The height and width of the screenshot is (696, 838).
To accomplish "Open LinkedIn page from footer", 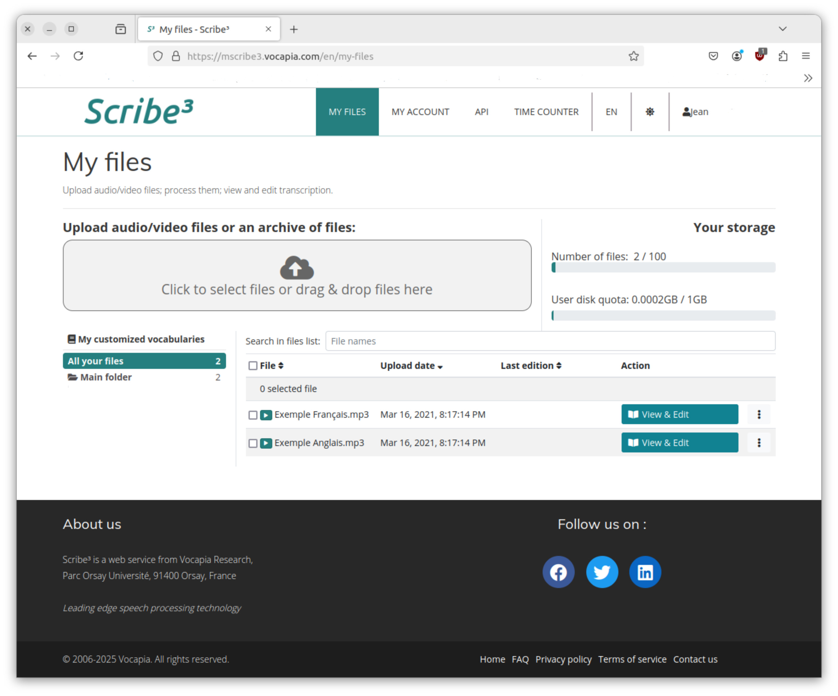I will pyautogui.click(x=645, y=573).
